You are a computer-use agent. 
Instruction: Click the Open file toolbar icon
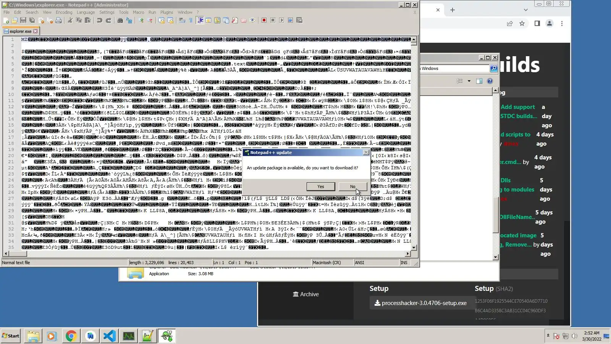(15, 20)
